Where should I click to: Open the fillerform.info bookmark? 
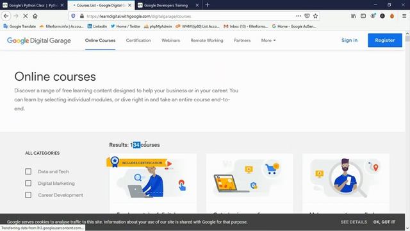(61, 26)
